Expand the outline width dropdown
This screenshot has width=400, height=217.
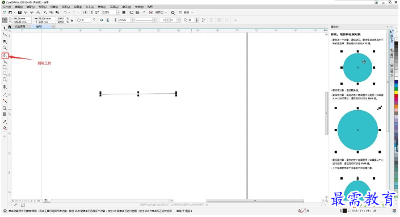132,20
